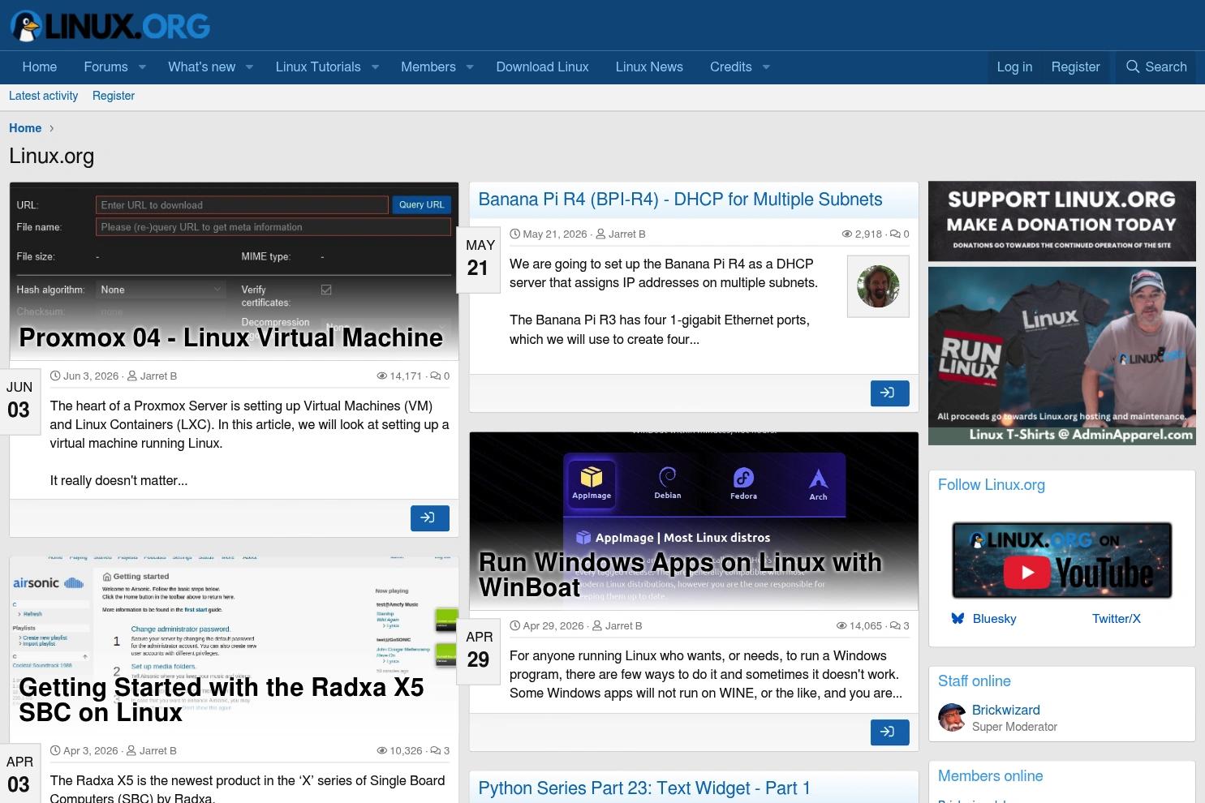This screenshot has height=803, width=1205.
Task: Click the Linux.org penguin logo
Action: point(110,26)
